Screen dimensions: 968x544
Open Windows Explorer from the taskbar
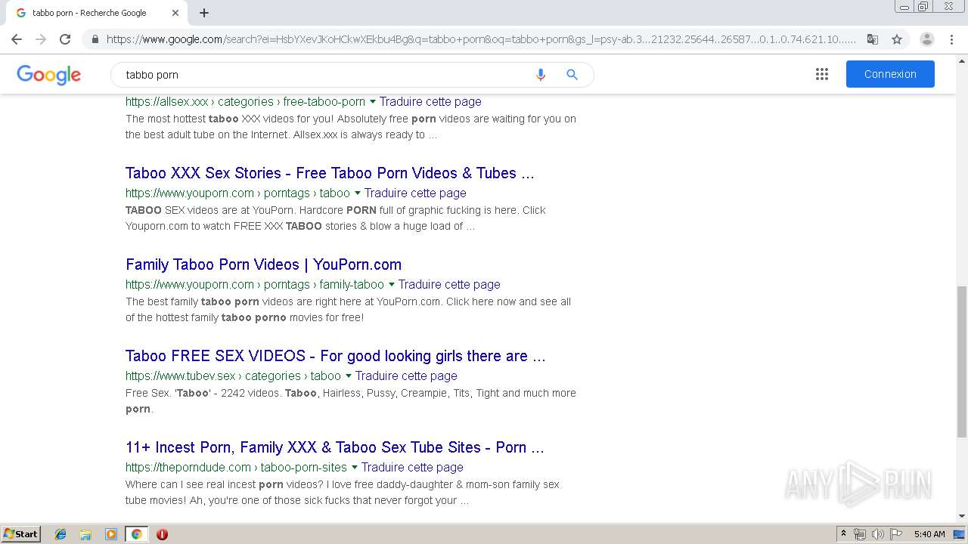(x=85, y=534)
